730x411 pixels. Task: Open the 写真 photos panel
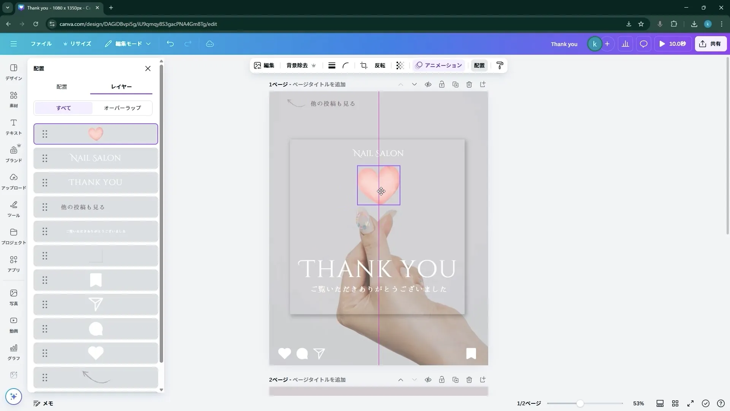tap(14, 298)
